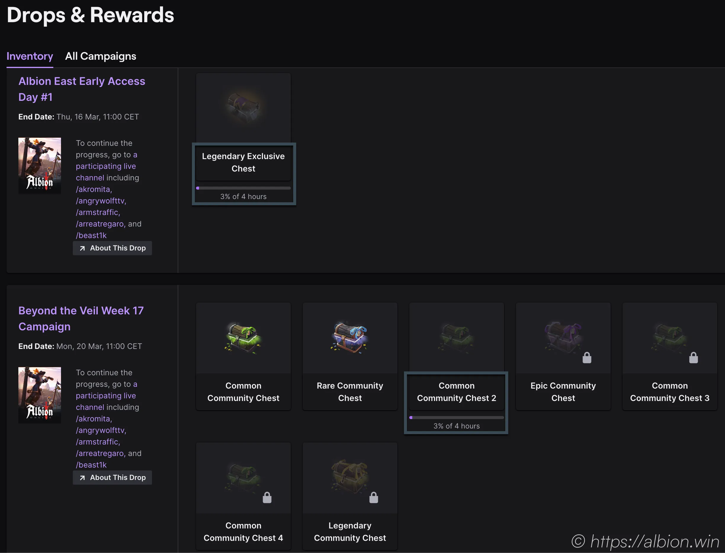Click the Legendary Exclusive Chest icon

pyautogui.click(x=243, y=107)
